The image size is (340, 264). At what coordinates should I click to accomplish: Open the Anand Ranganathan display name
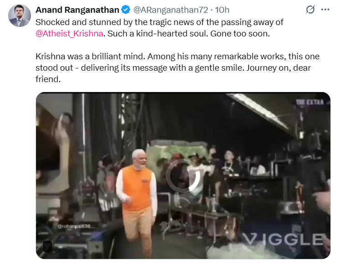pyautogui.click(x=77, y=10)
